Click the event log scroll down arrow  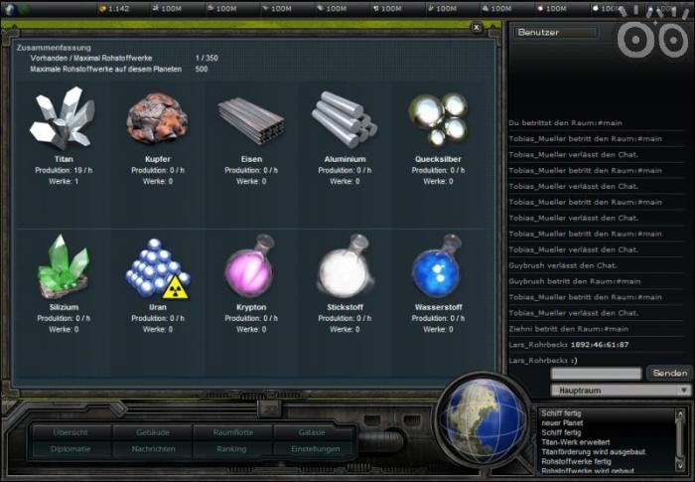(679, 465)
